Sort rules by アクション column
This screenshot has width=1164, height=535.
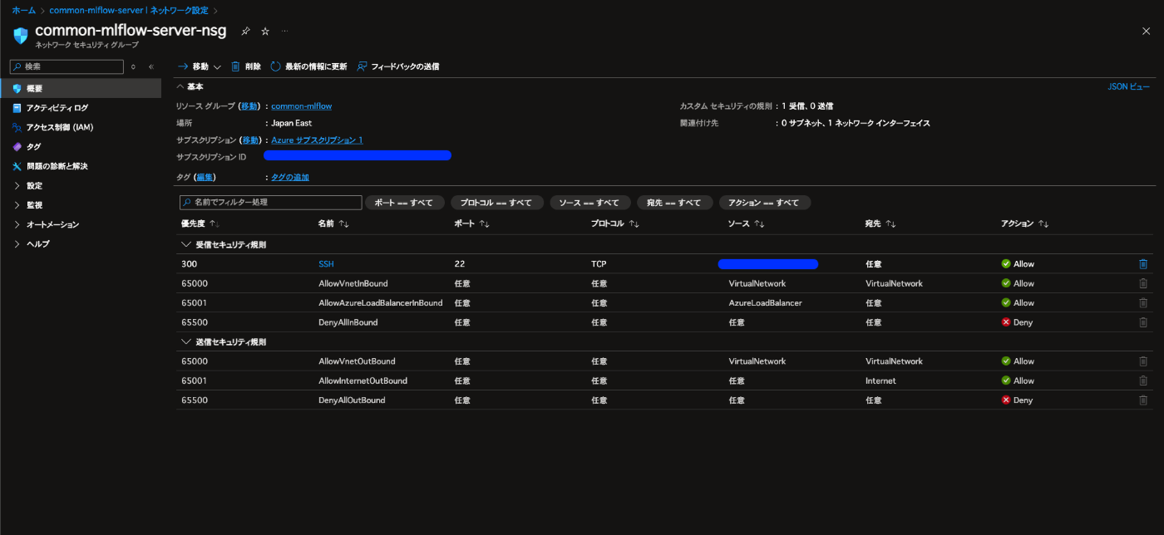click(1025, 224)
